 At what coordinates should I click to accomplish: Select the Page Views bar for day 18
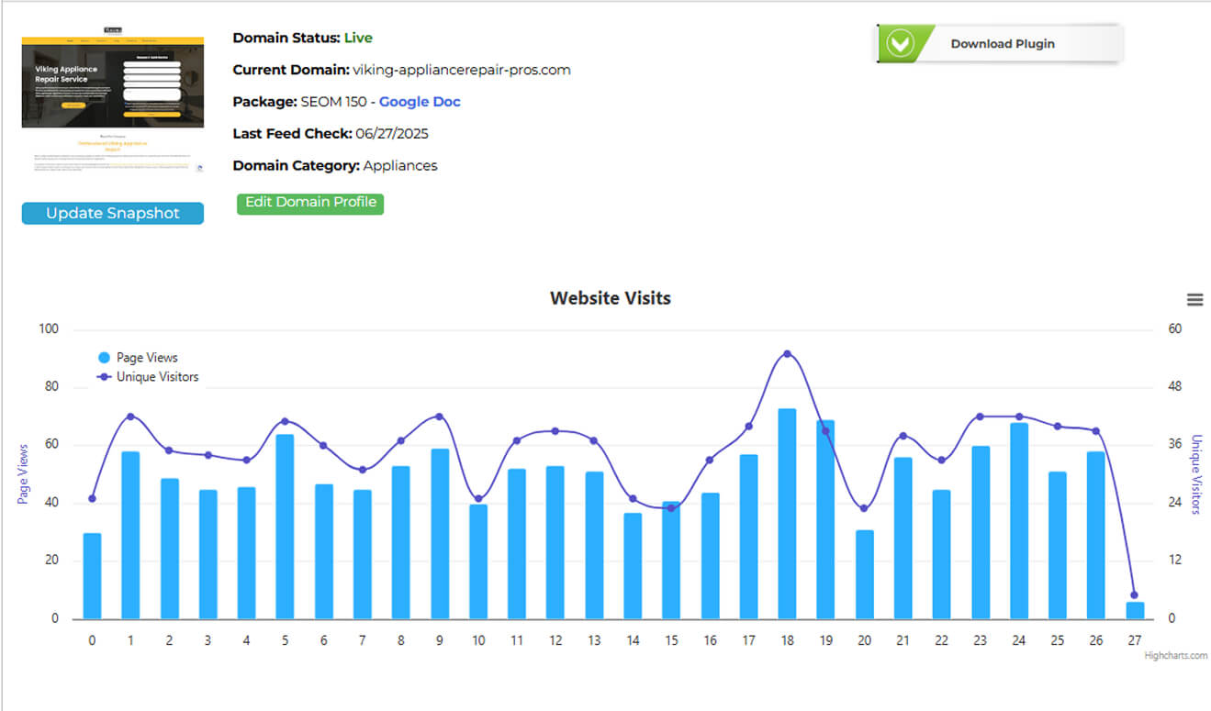click(x=787, y=514)
